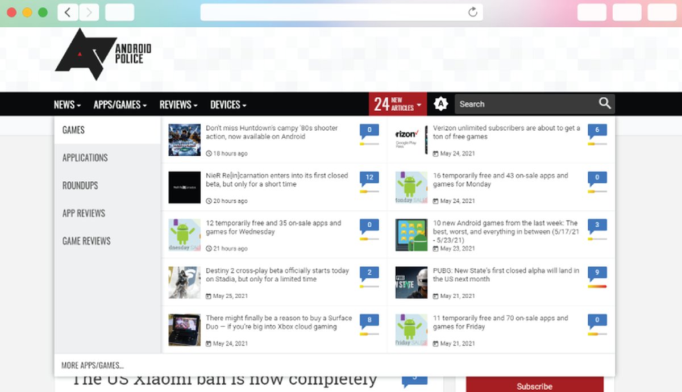682x392 pixels.
Task: Open comments bubble showing 9 on PUBG article
Action: 597,273
